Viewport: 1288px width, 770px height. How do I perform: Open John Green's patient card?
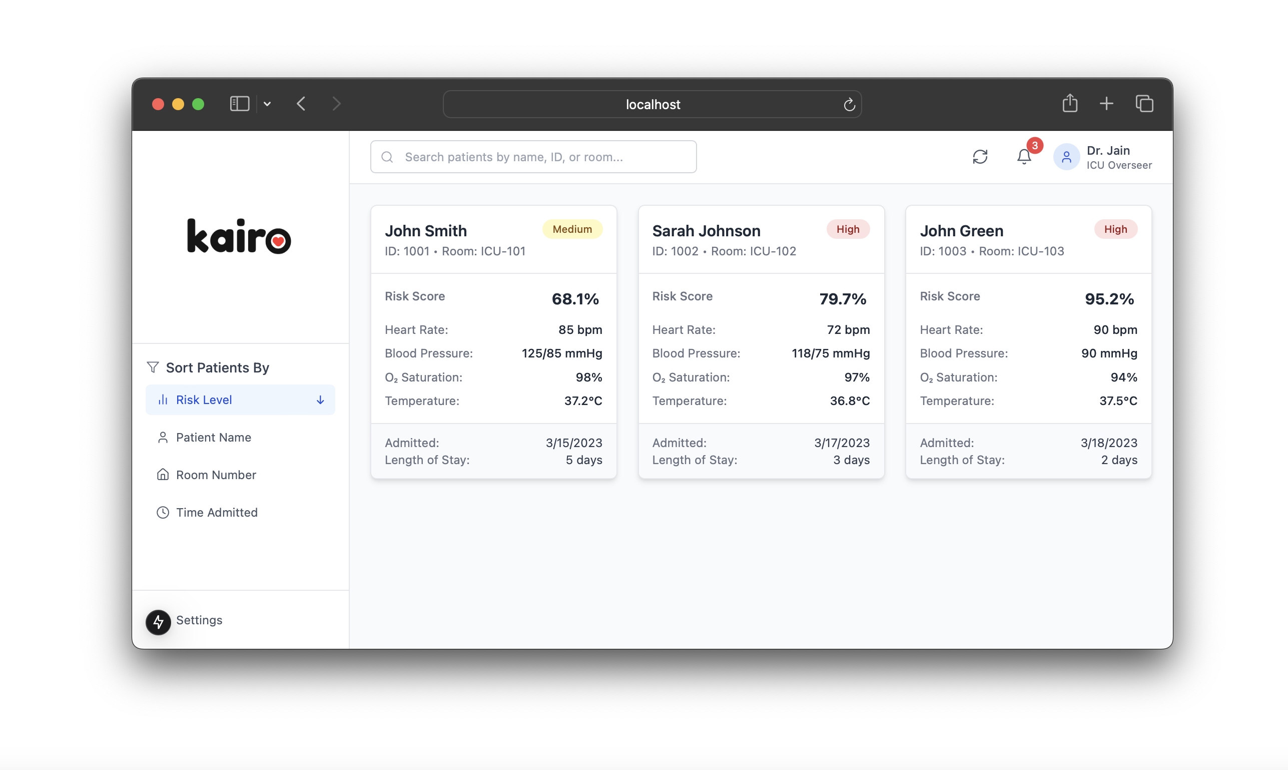click(x=1028, y=342)
